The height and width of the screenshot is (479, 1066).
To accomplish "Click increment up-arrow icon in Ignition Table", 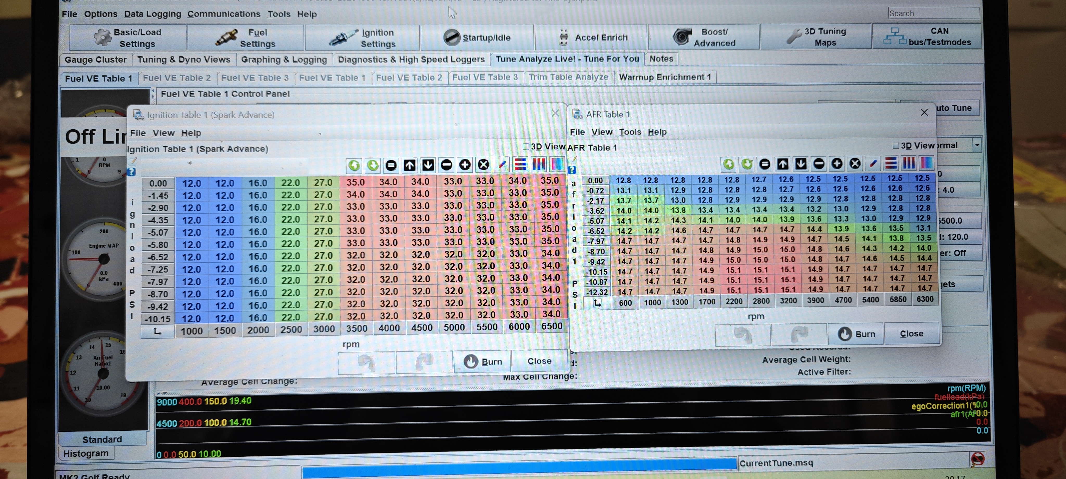I will tap(409, 165).
